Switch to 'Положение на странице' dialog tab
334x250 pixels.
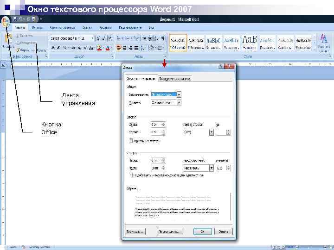coord(174,79)
